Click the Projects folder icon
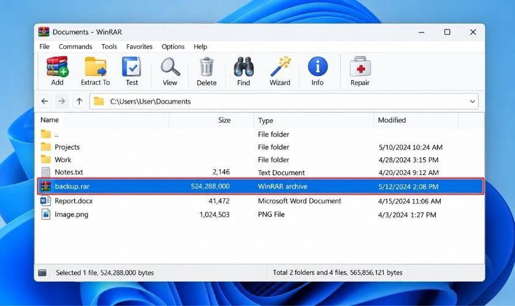Viewport: 515px width, 306px height. pos(45,147)
